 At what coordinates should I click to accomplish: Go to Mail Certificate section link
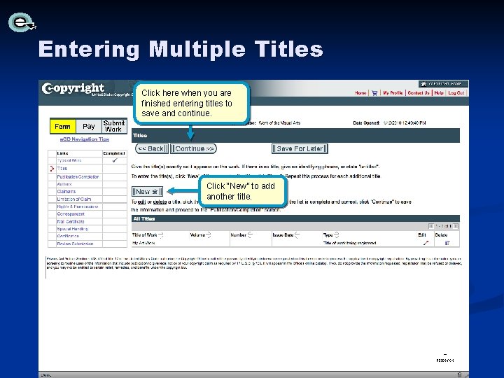point(71,221)
